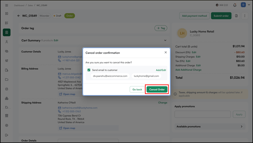Go to Dashboard in the breadcrumb
Viewport: 253px width, 143px height.
coord(19,5)
